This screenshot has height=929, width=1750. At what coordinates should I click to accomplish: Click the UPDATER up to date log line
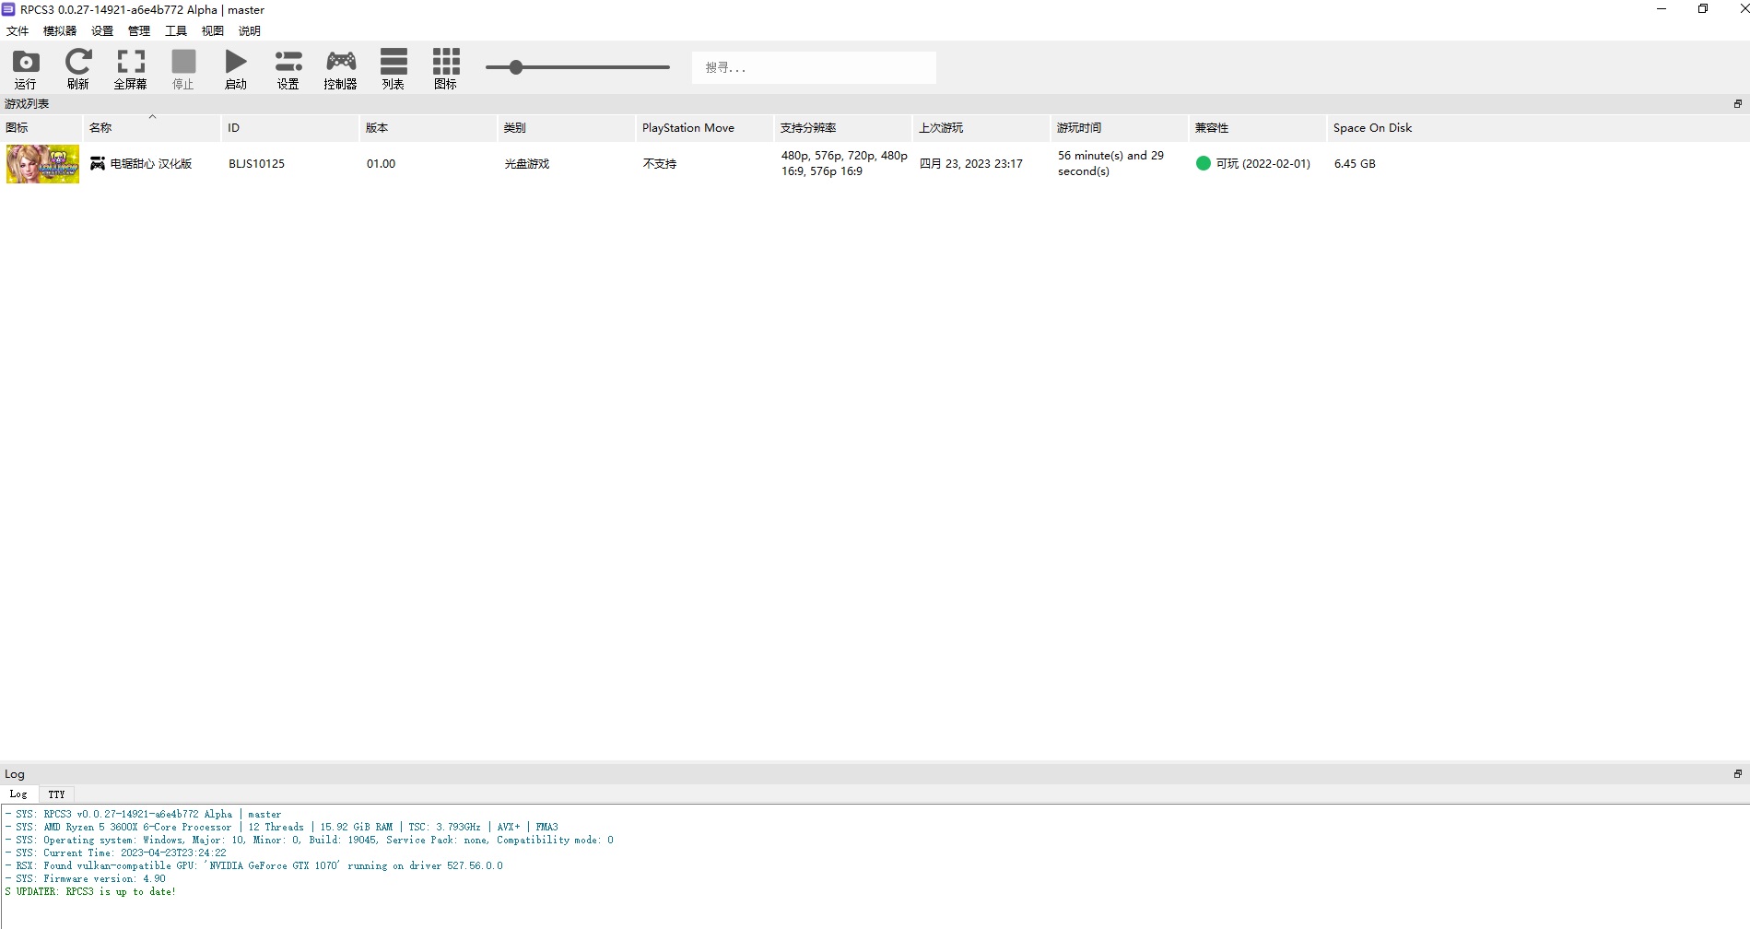[x=90, y=891]
